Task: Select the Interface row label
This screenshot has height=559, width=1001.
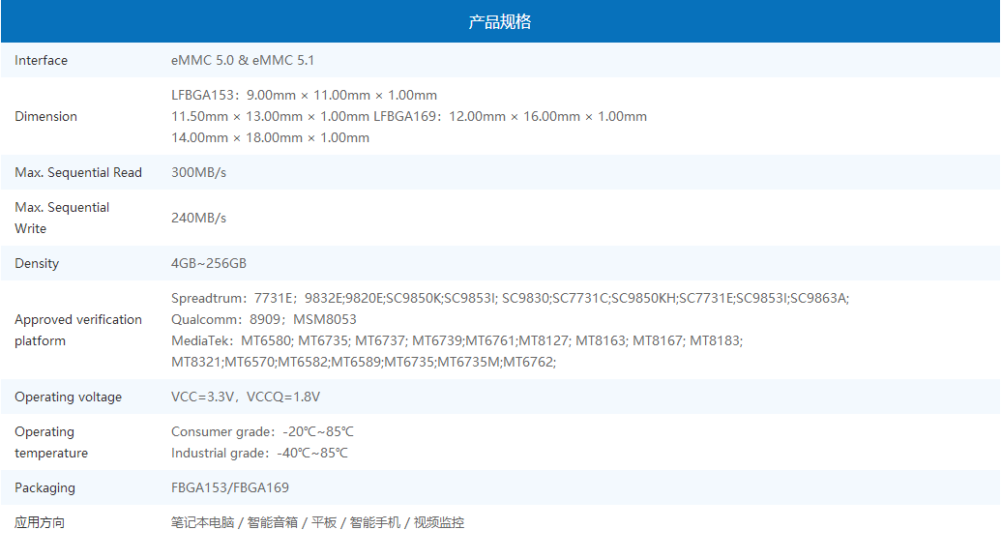Action: pos(41,61)
